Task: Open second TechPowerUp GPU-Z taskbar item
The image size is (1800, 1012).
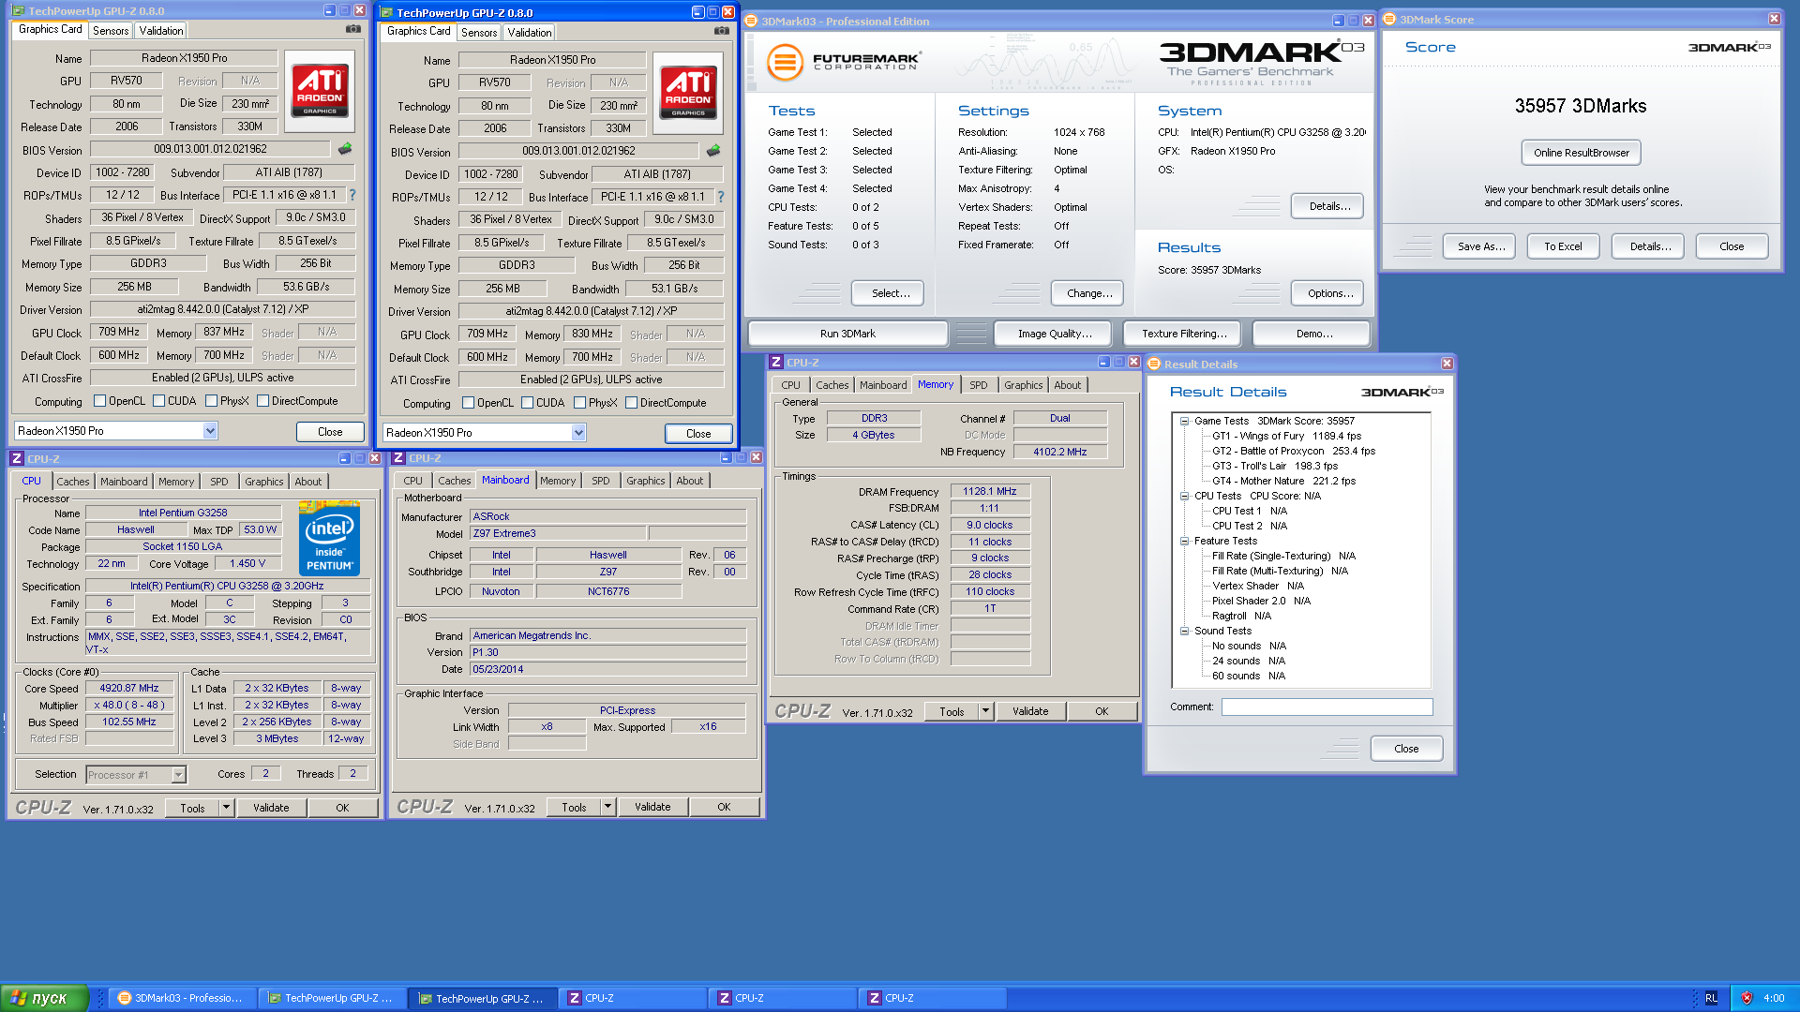Action: pos(483,998)
